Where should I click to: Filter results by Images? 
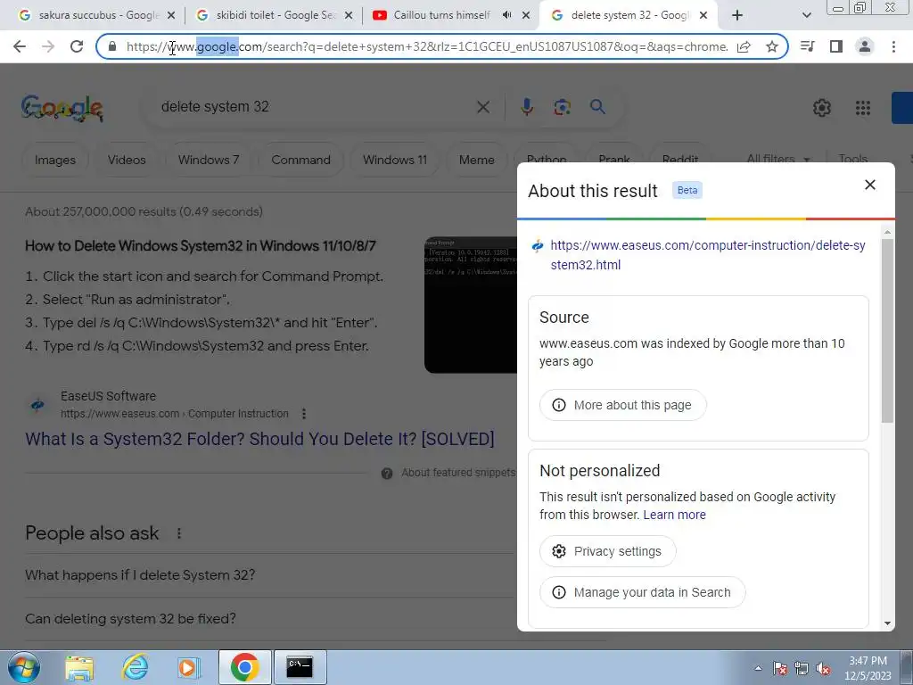tap(54, 160)
